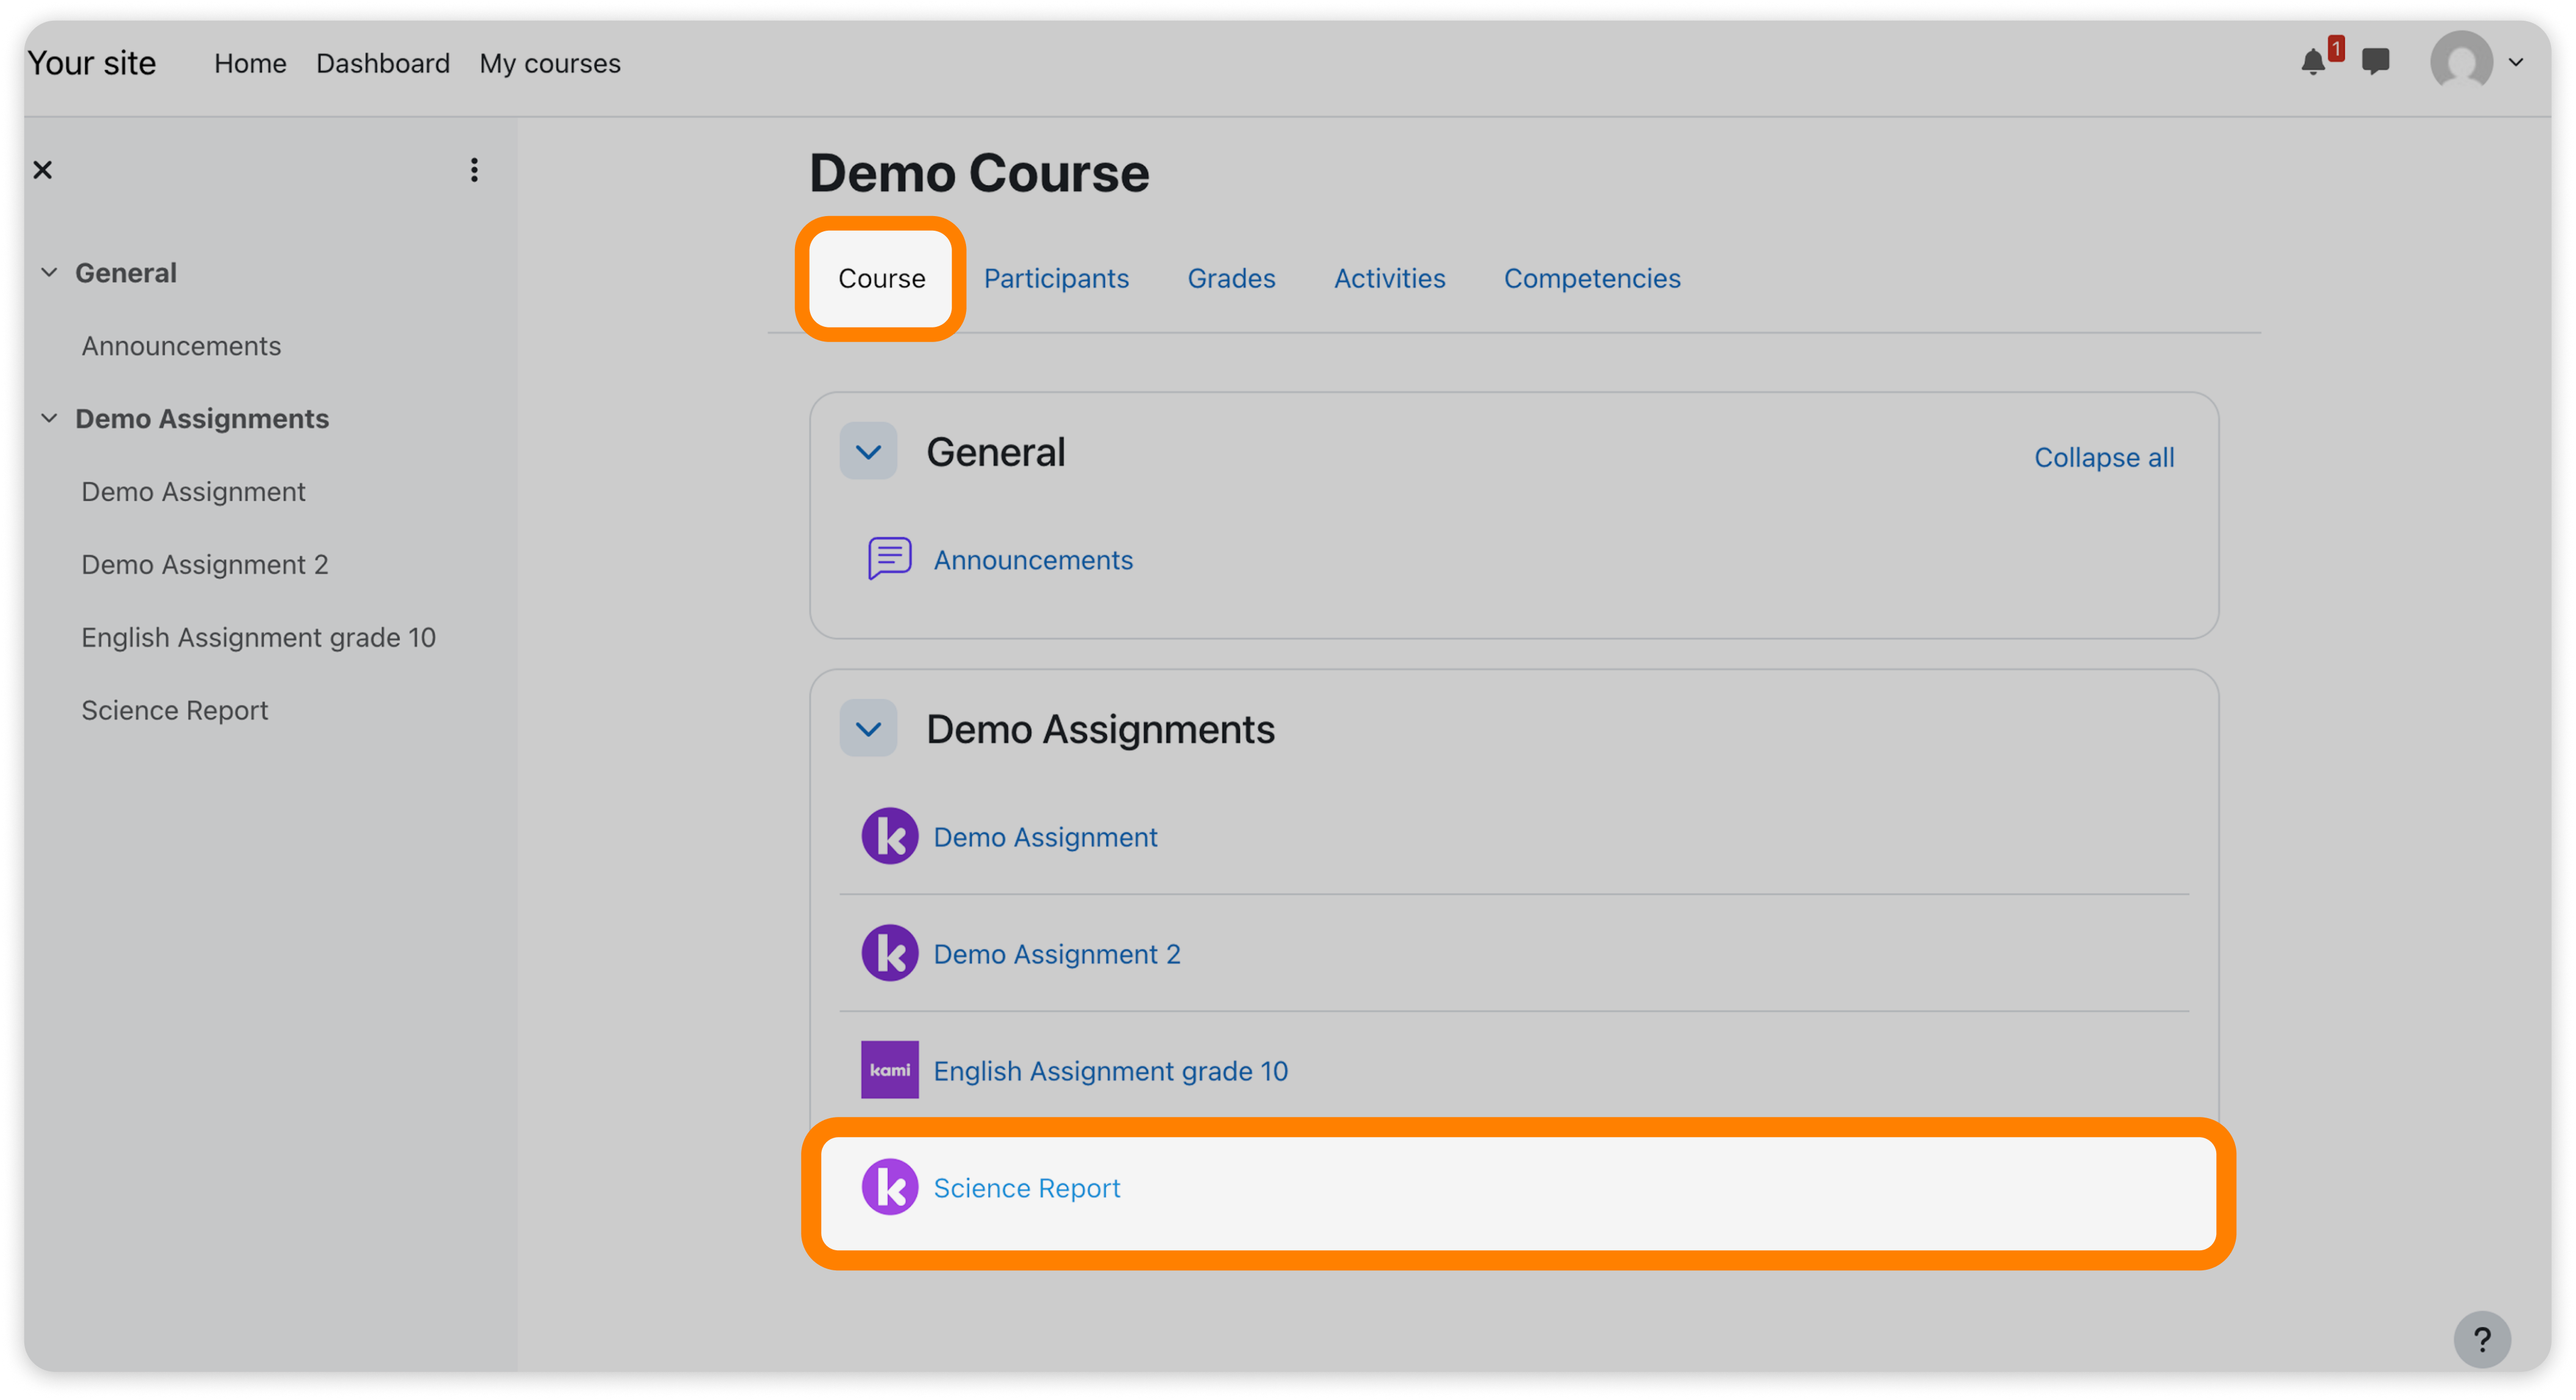Switch to the Grades tab
The width and height of the screenshot is (2576, 1400).
[1231, 278]
